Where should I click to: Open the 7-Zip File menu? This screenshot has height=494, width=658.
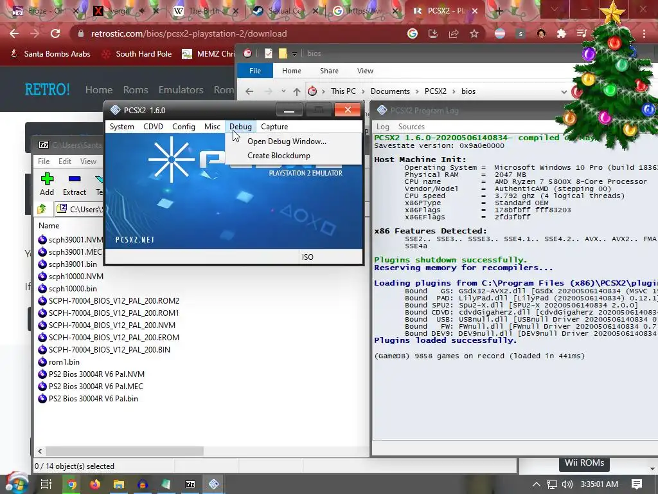44,161
